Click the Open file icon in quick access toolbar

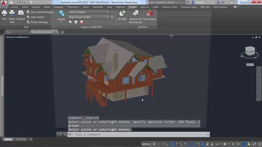click(16, 2)
